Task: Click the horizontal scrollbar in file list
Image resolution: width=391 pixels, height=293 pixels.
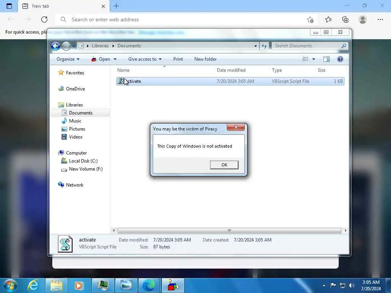Action: click(x=229, y=231)
